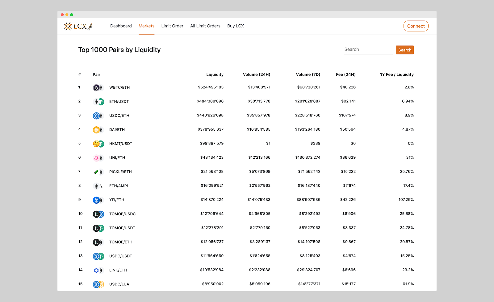Open the UNI/ETH pair name
494x302 pixels.
coord(117,158)
